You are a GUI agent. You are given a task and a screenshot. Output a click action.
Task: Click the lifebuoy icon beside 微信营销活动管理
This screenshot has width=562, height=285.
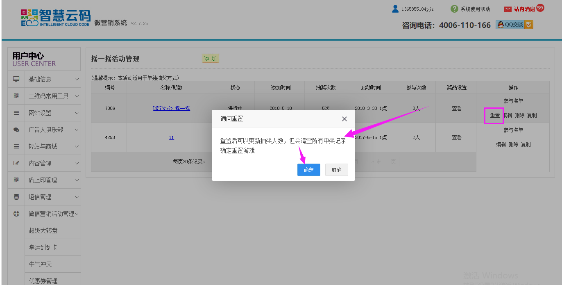coord(16,214)
